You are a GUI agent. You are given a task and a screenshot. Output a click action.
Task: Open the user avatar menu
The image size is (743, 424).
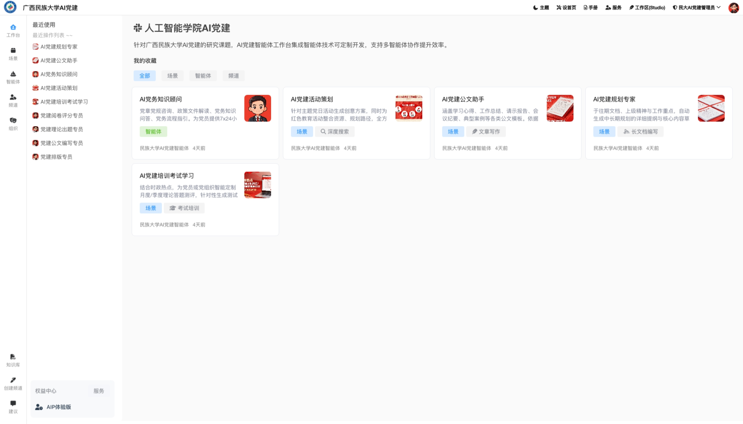coord(733,8)
